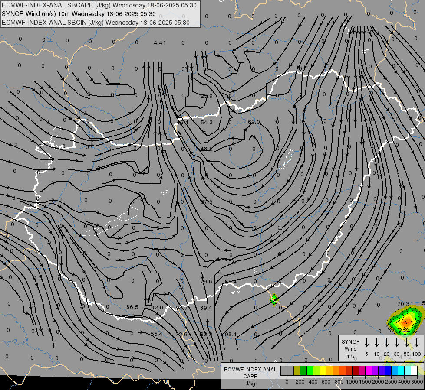Click the SBCIN layer title line in the header
This screenshot has height=390, width=425.
[x=96, y=23]
